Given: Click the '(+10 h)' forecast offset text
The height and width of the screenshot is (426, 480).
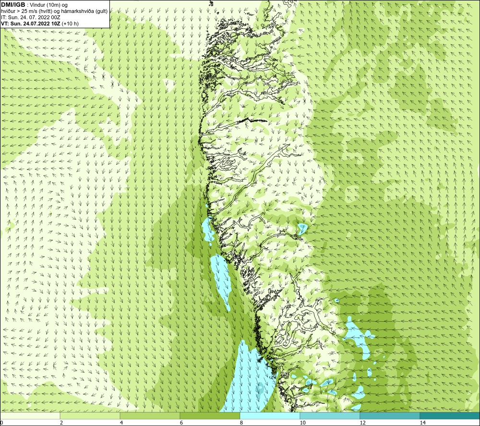Looking at the screenshot, I should tap(70, 24).
